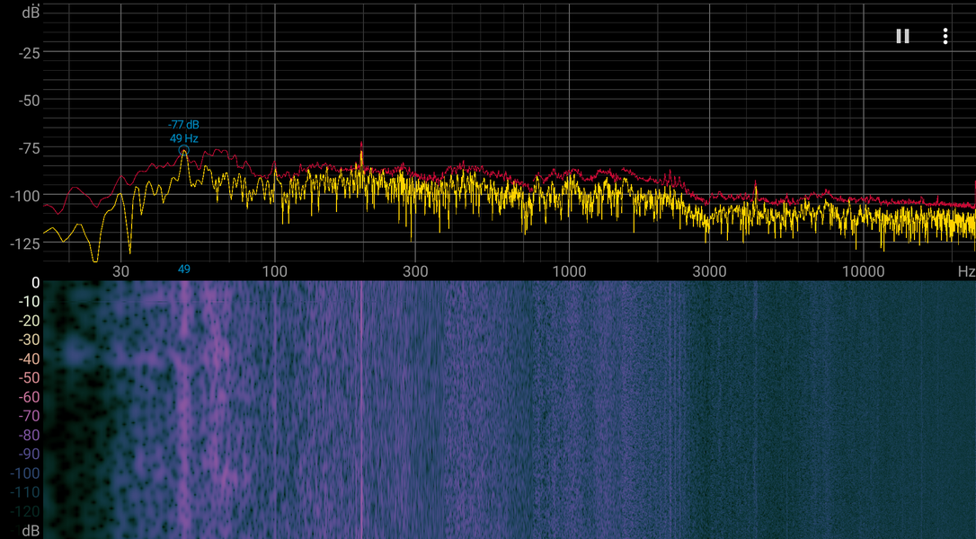Open the three-dot overflow menu
The image size is (976, 539).
pos(945,36)
